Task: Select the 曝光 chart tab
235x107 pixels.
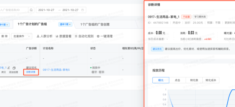Action: 161,80
